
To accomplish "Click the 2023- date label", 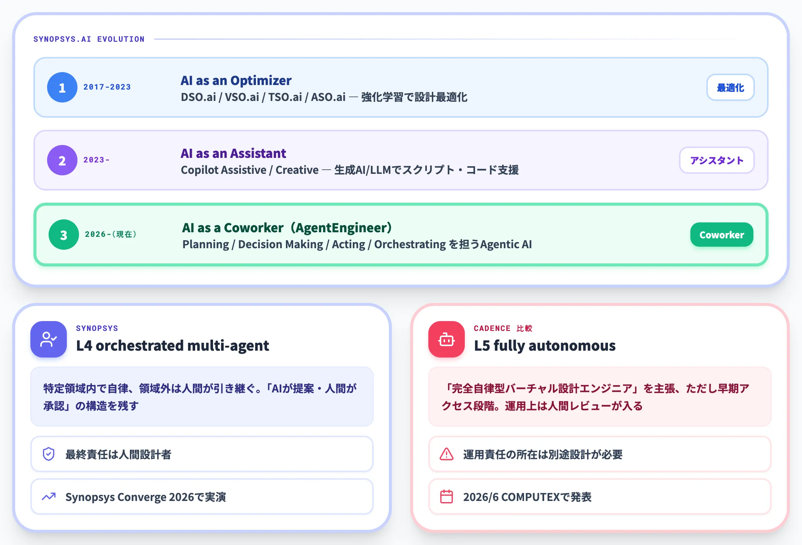I will point(96,160).
